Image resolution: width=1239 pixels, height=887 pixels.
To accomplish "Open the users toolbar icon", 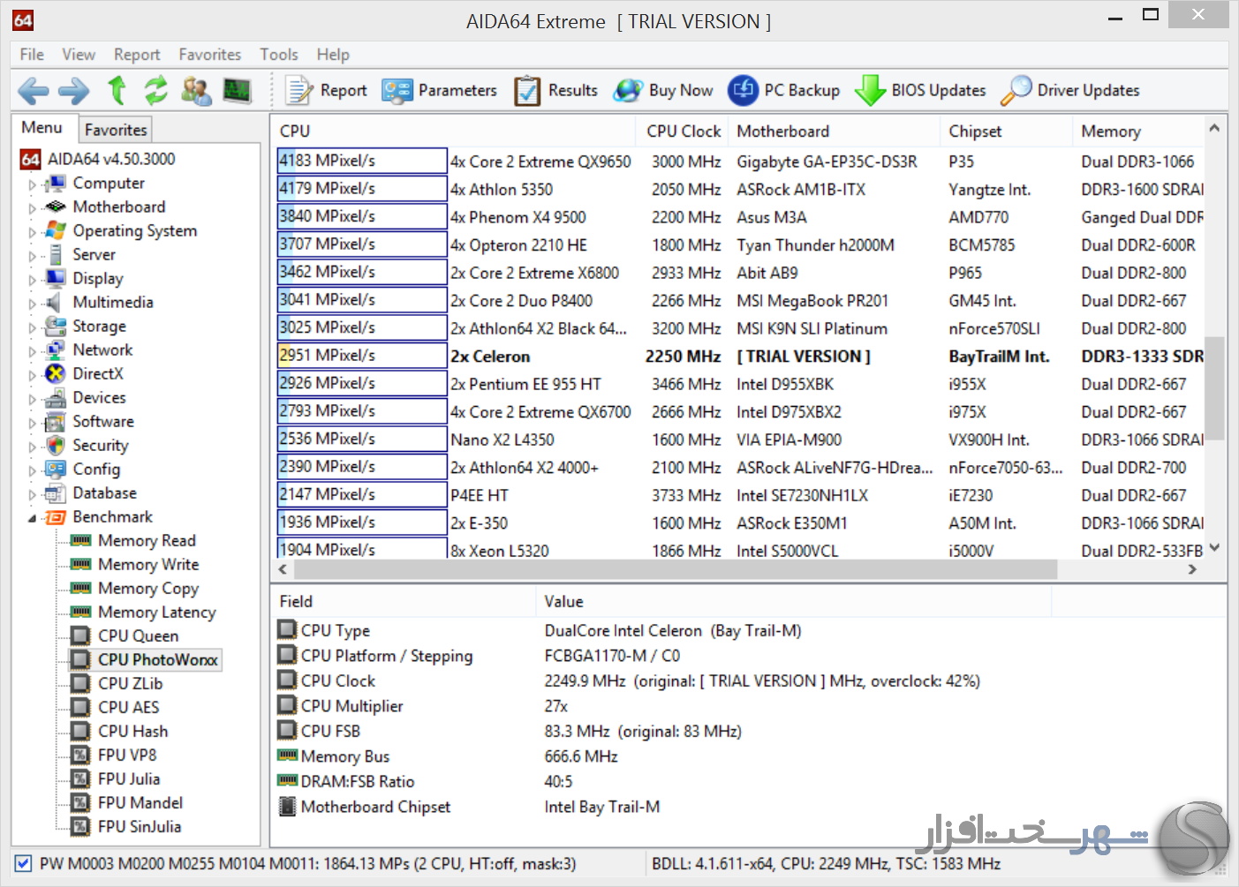I will pos(196,90).
